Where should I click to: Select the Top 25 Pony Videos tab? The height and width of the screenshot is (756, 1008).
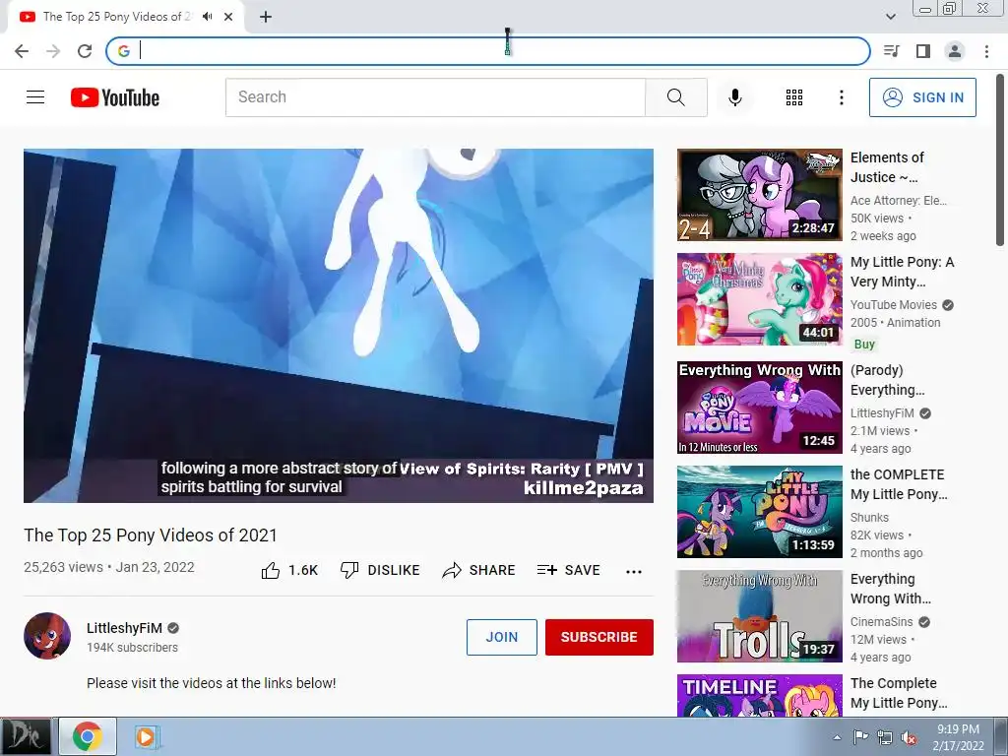pos(126,17)
